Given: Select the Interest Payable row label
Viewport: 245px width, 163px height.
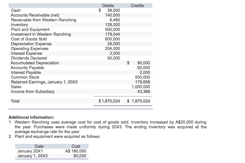Looking at the screenshot, I should [26, 72].
